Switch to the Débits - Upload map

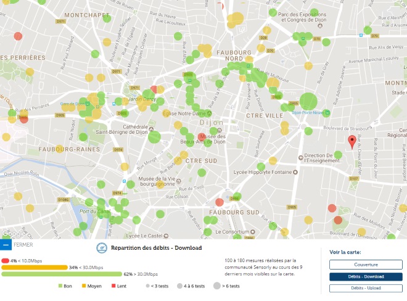click(366, 288)
